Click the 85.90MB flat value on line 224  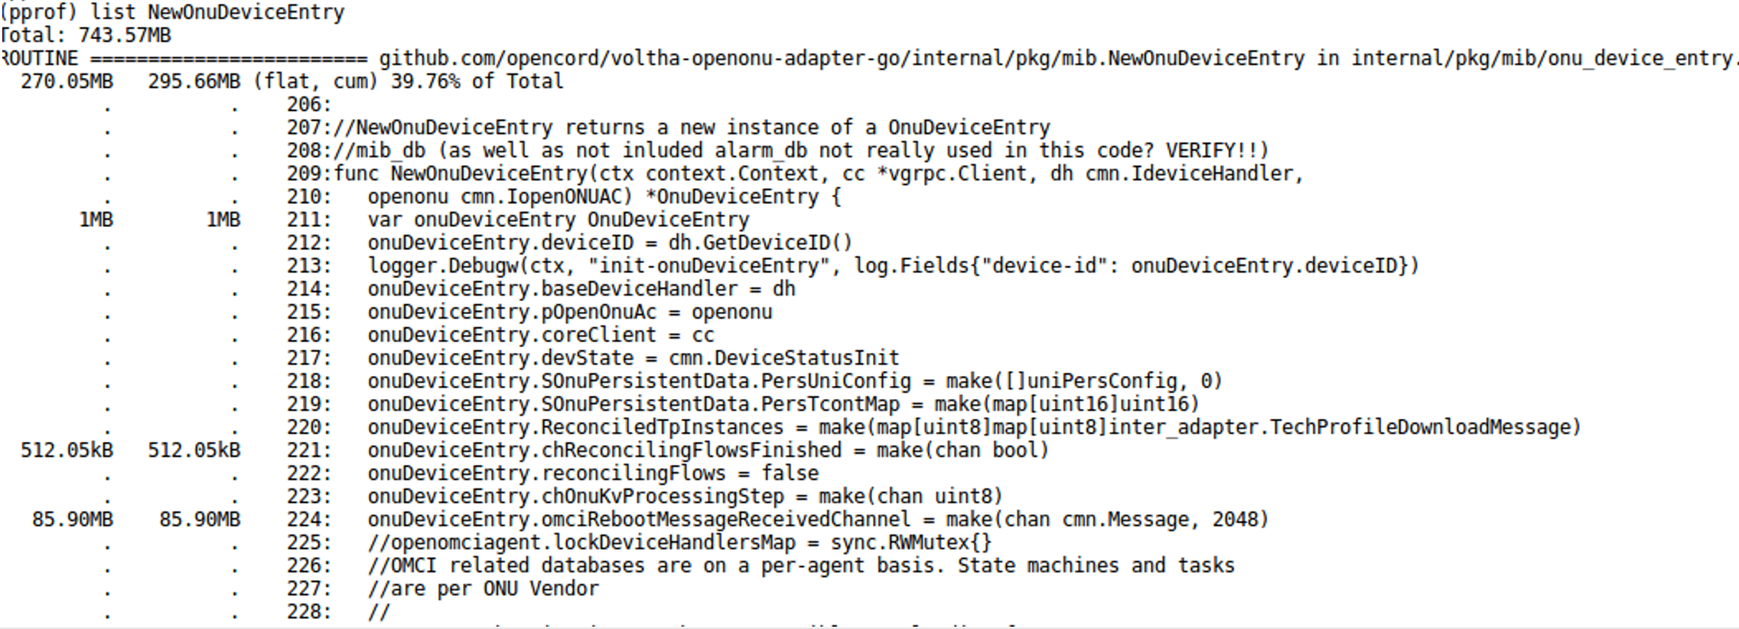point(72,520)
